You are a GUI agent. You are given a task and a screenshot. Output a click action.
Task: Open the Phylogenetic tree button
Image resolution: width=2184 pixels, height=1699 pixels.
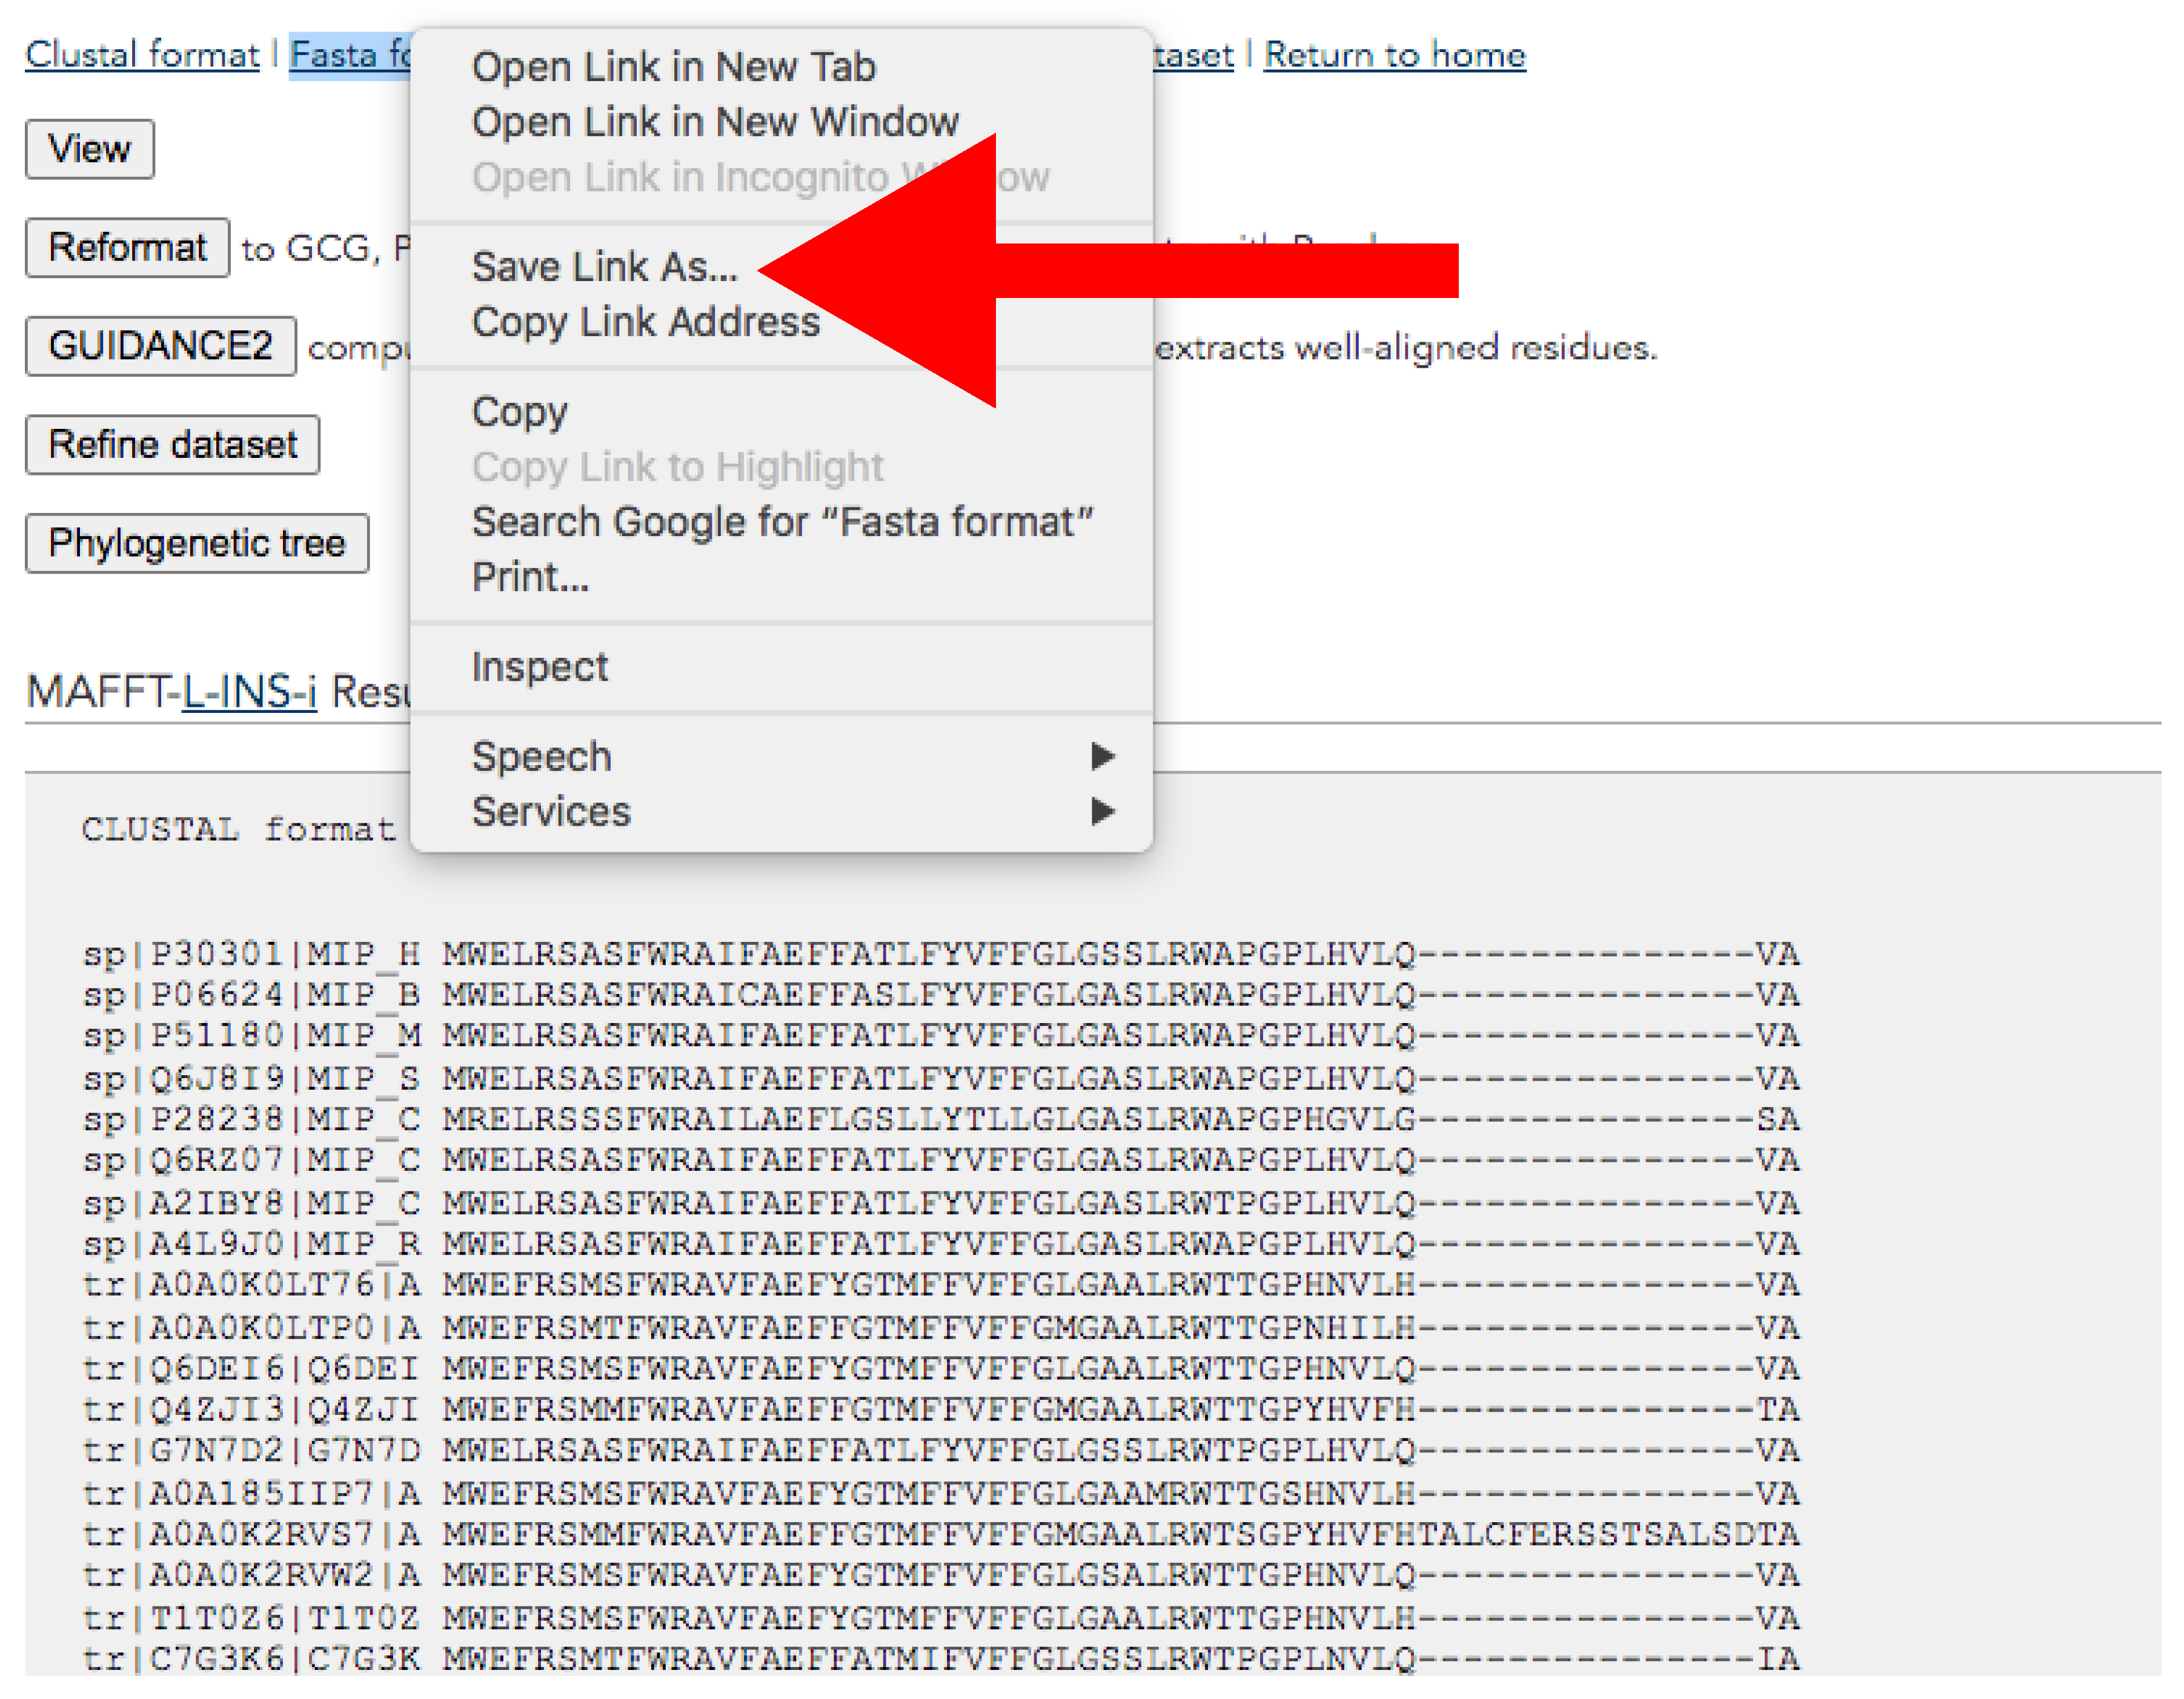pyautogui.click(x=196, y=543)
